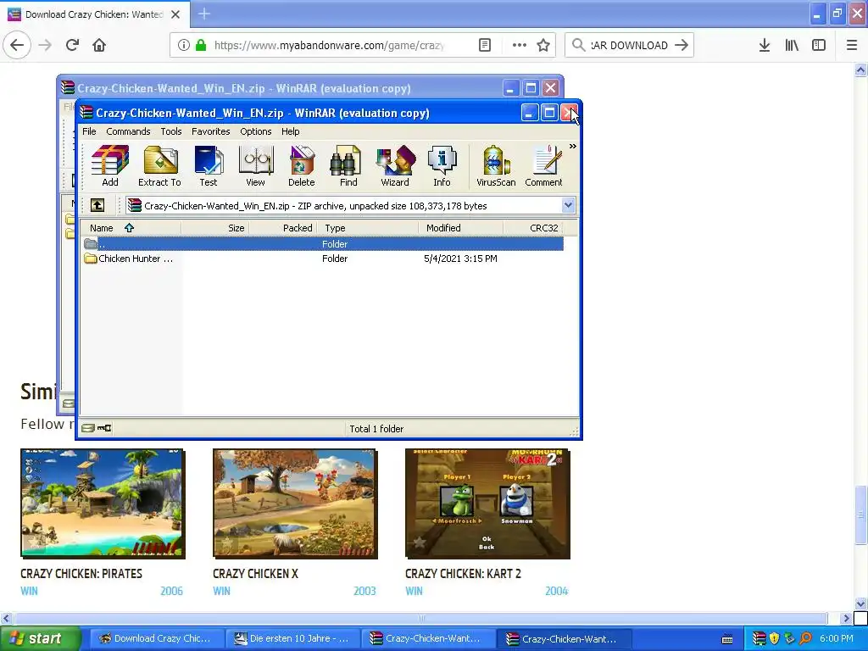Image resolution: width=868 pixels, height=651 pixels.
Task: Click the myabandonware URL address field
Action: pos(329,46)
